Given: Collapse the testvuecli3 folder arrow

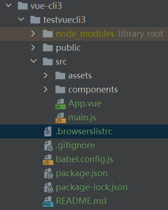Looking at the screenshot, I should [x=21, y=20].
